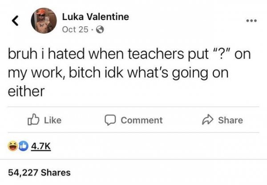Click the blue thumbs-up reaction badge
Viewport: 267px width, 185px height.
(x=23, y=146)
